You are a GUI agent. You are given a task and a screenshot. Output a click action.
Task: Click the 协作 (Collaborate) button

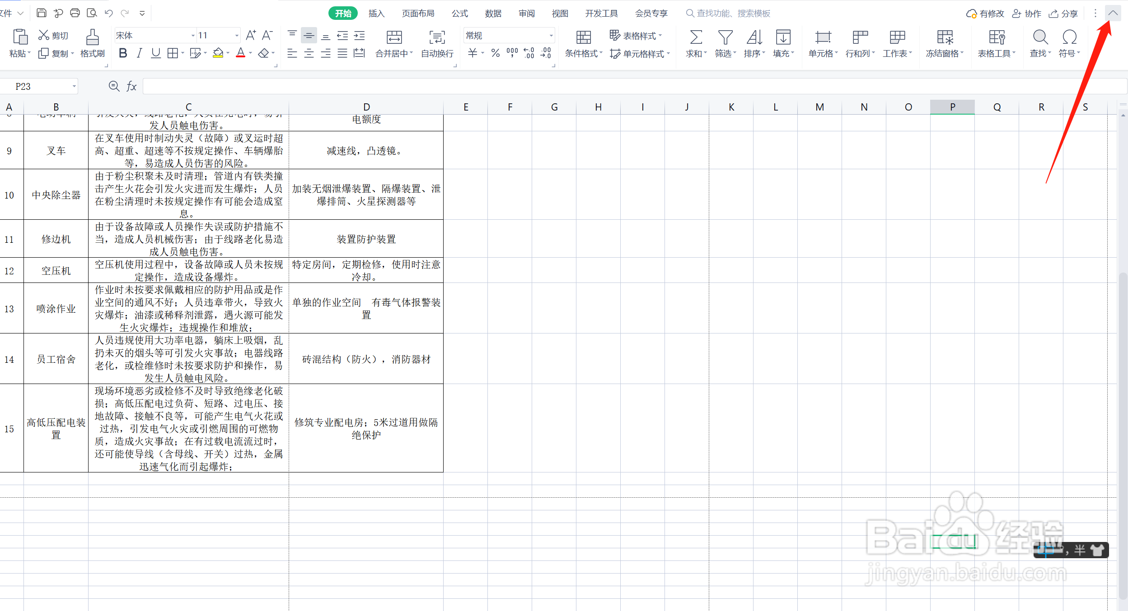[1027, 13]
